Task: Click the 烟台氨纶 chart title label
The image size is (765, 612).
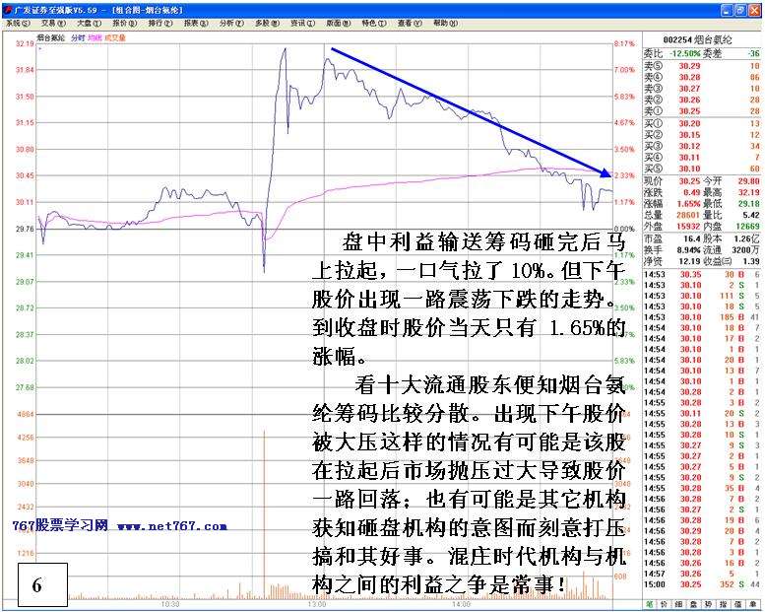Action: coord(51,37)
